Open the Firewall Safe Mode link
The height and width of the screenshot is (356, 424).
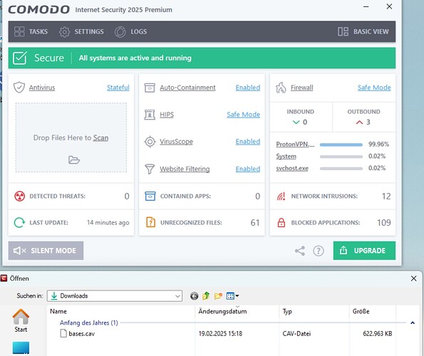point(374,88)
